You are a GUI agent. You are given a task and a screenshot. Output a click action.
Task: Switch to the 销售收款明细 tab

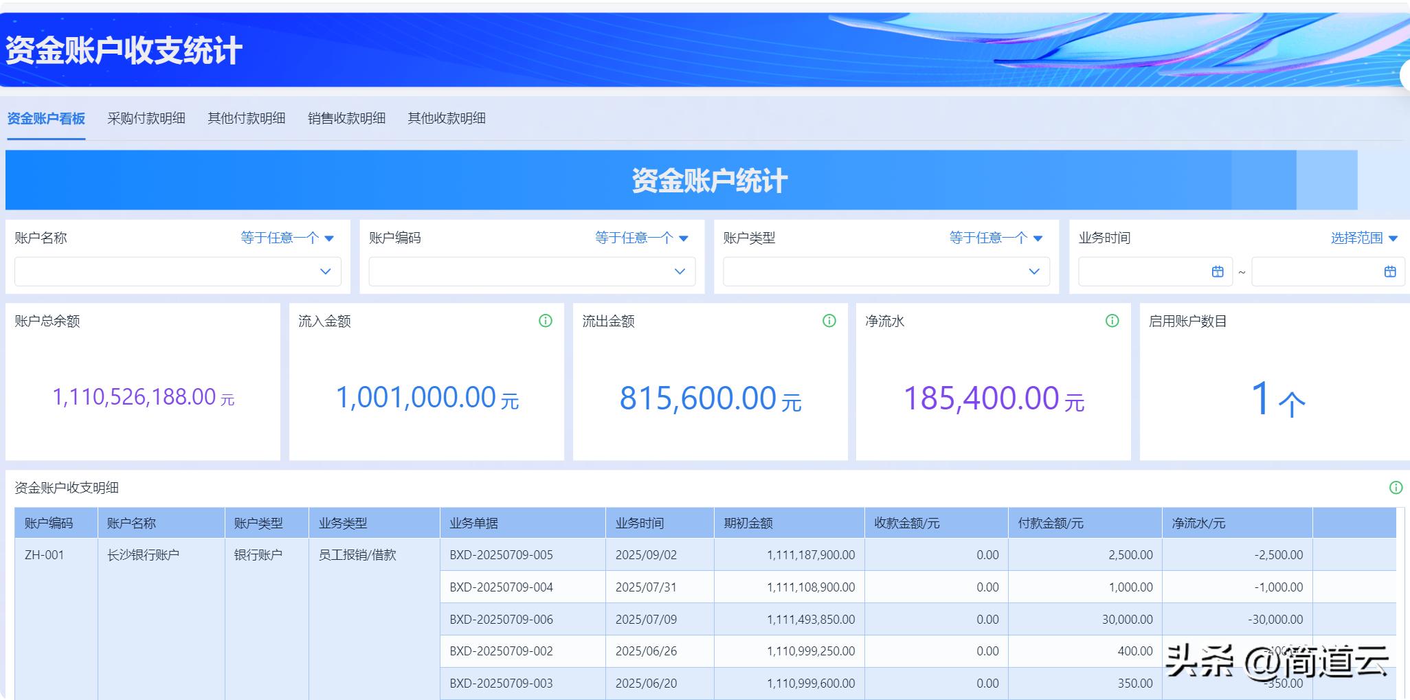click(x=346, y=118)
